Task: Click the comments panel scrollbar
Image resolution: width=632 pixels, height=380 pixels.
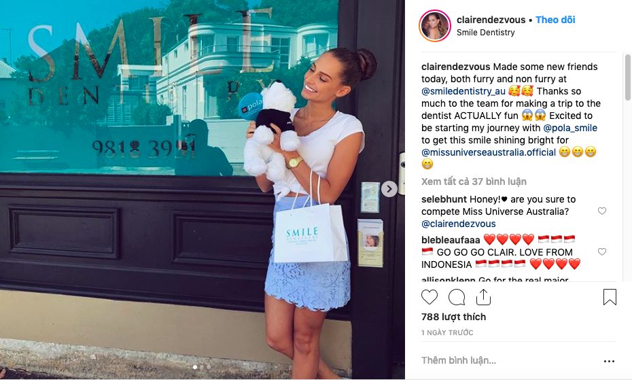Action: tap(627, 77)
